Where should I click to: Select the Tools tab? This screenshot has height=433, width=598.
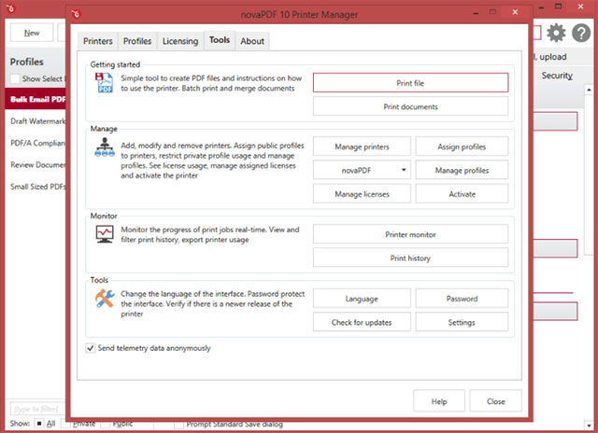pyautogui.click(x=220, y=40)
